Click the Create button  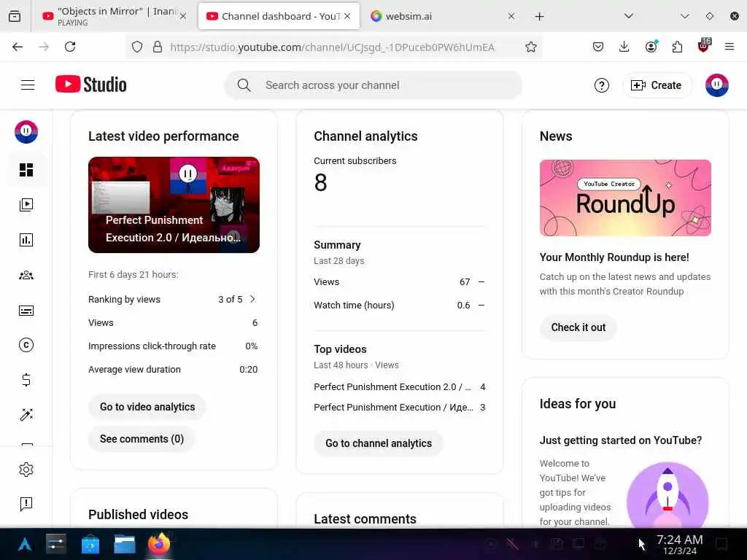click(x=657, y=85)
